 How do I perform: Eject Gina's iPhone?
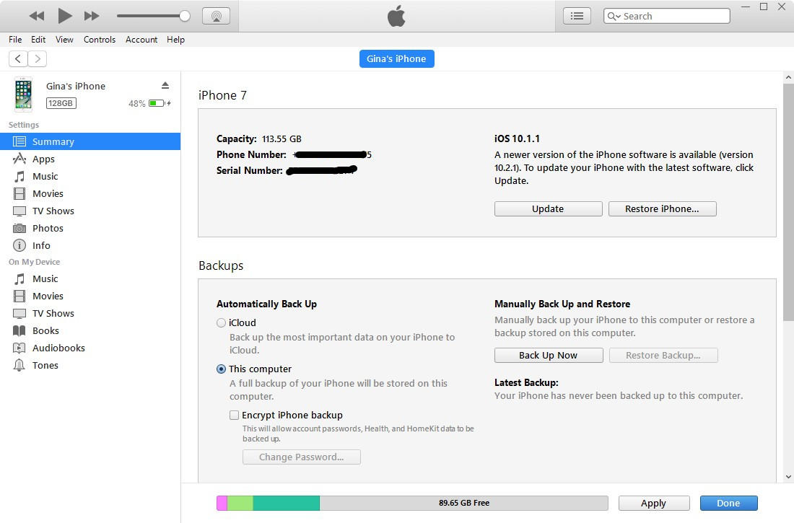[x=165, y=85]
